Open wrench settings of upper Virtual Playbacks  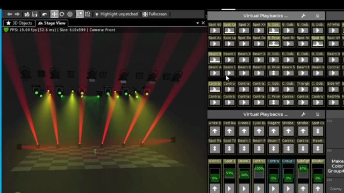(x=303, y=16)
